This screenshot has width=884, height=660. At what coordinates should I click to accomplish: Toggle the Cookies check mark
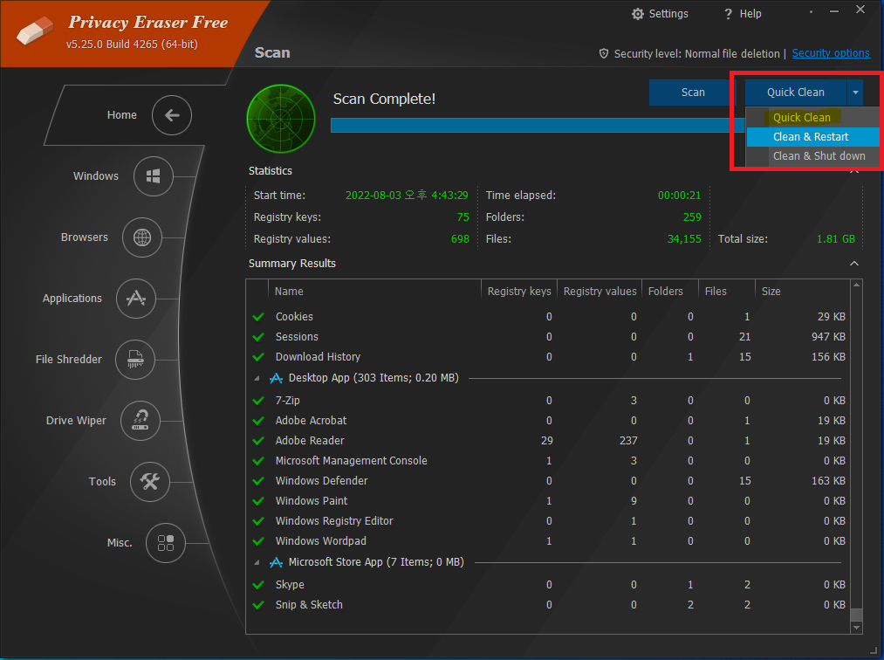click(x=259, y=317)
